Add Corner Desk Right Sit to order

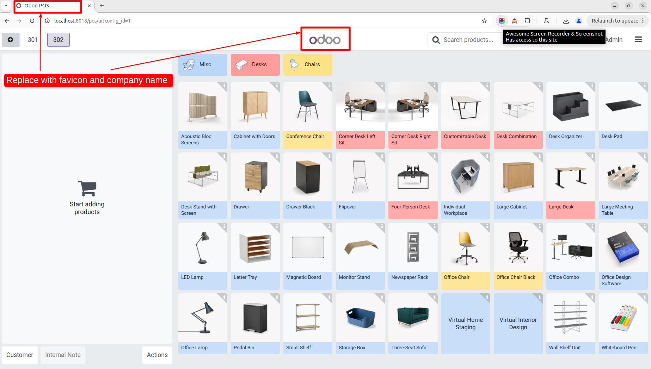point(413,115)
